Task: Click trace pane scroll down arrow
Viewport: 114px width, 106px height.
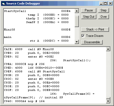Action: click(x=108, y=101)
